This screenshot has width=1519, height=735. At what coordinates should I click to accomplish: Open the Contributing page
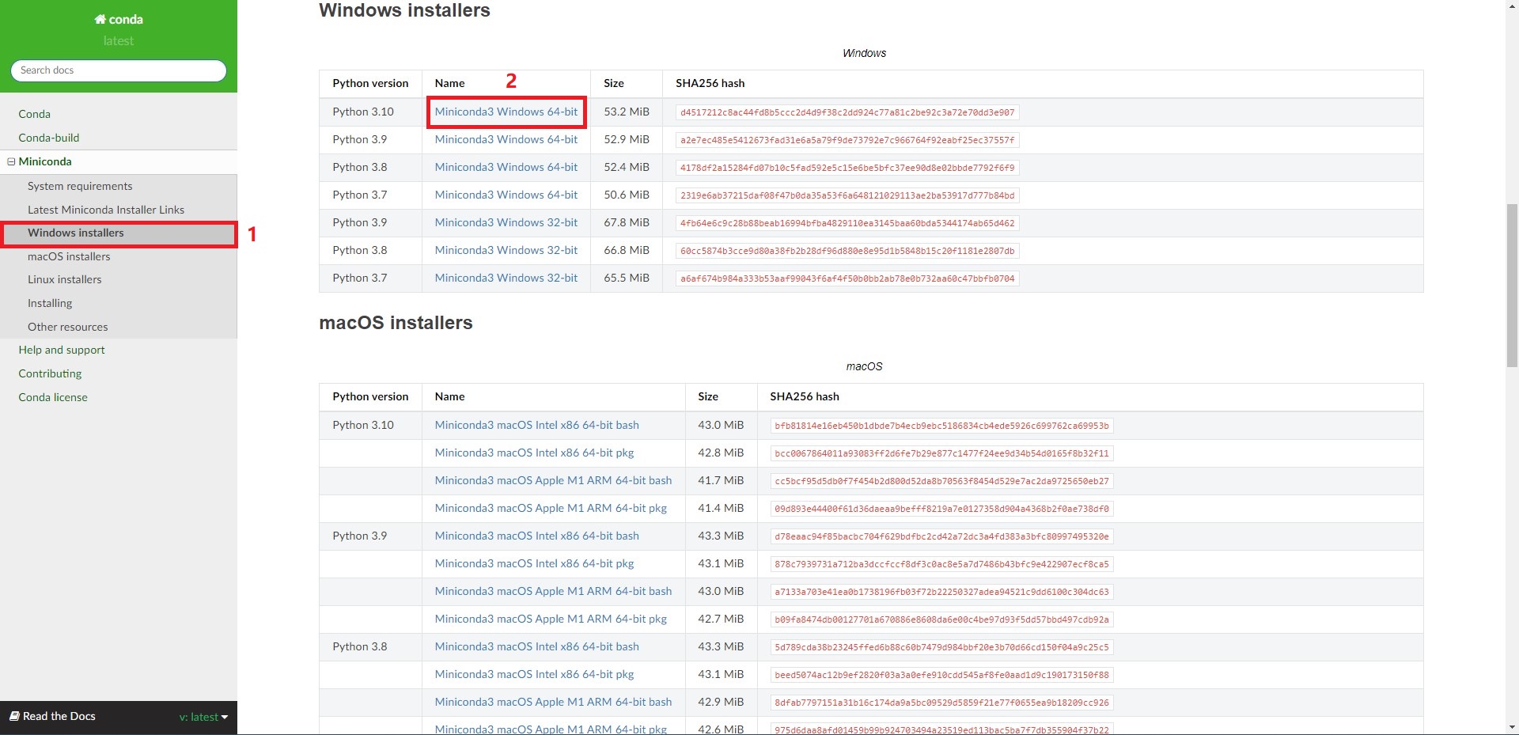[50, 373]
